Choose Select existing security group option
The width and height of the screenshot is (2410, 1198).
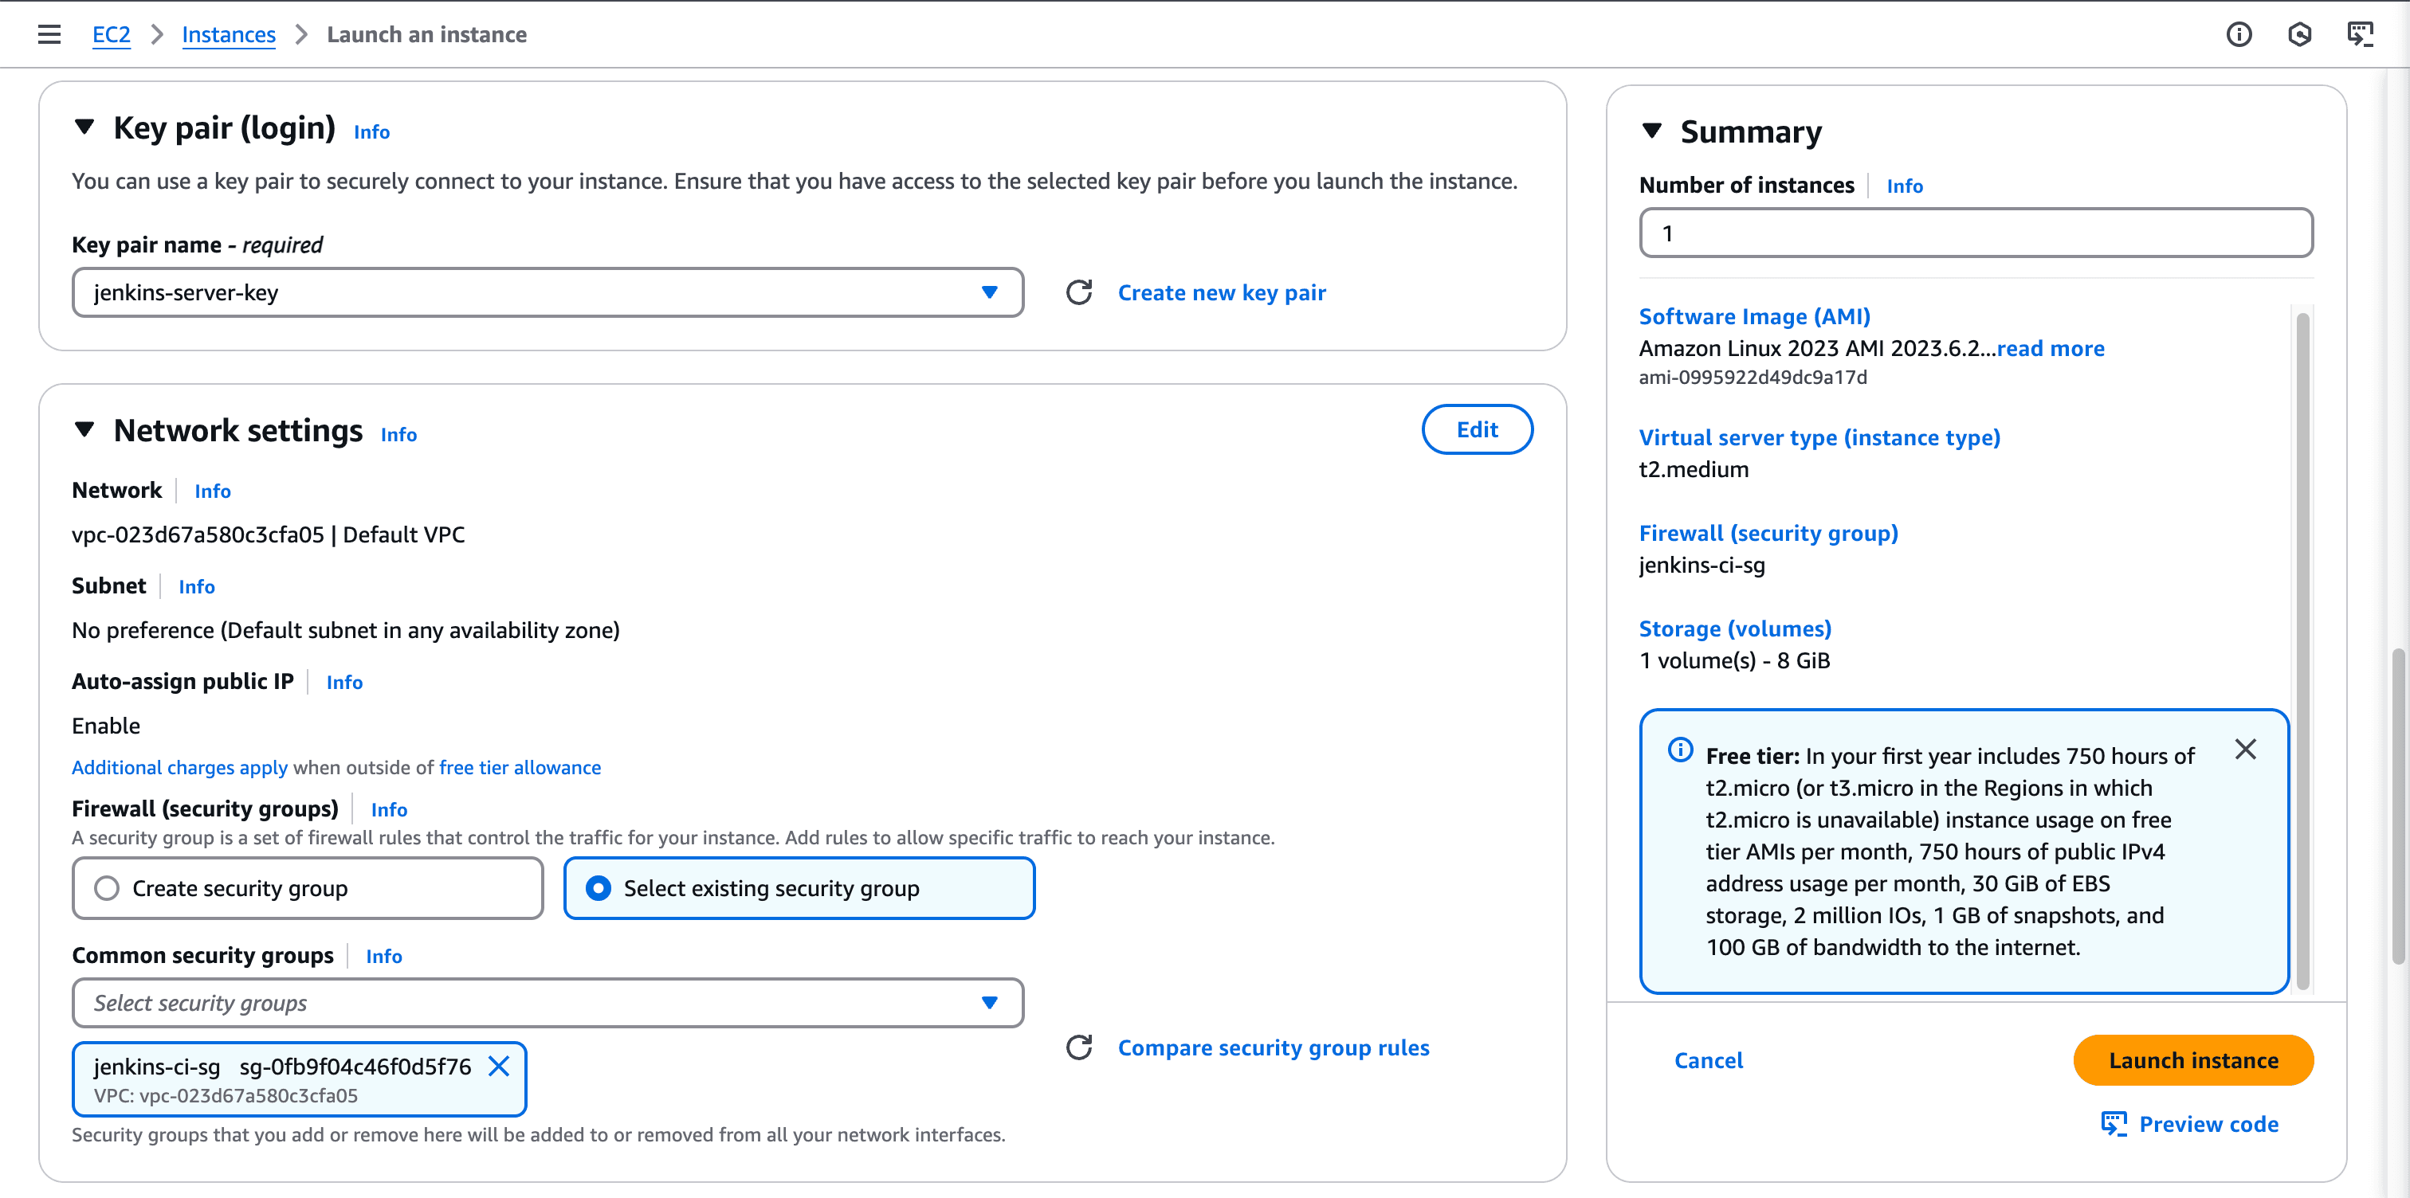[598, 887]
